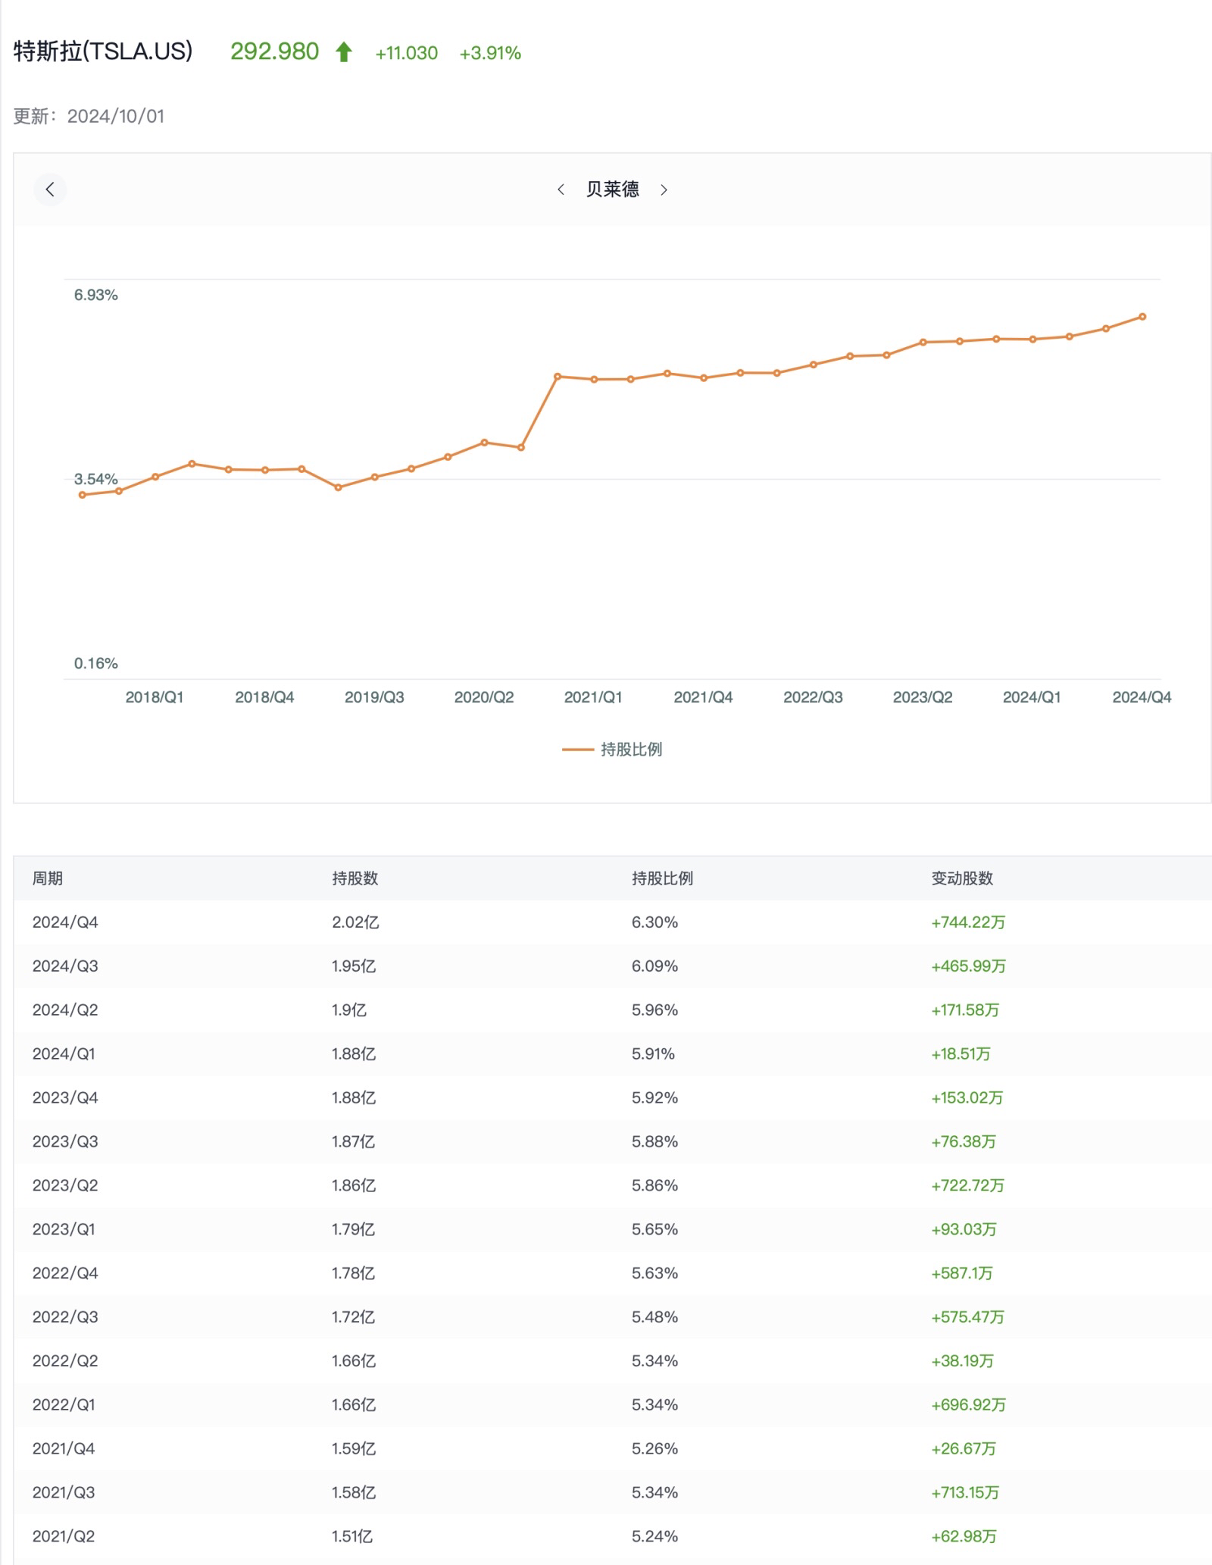Click the +171.58万 share change value
Viewport: 1212px width, 1565px height.
(965, 1010)
